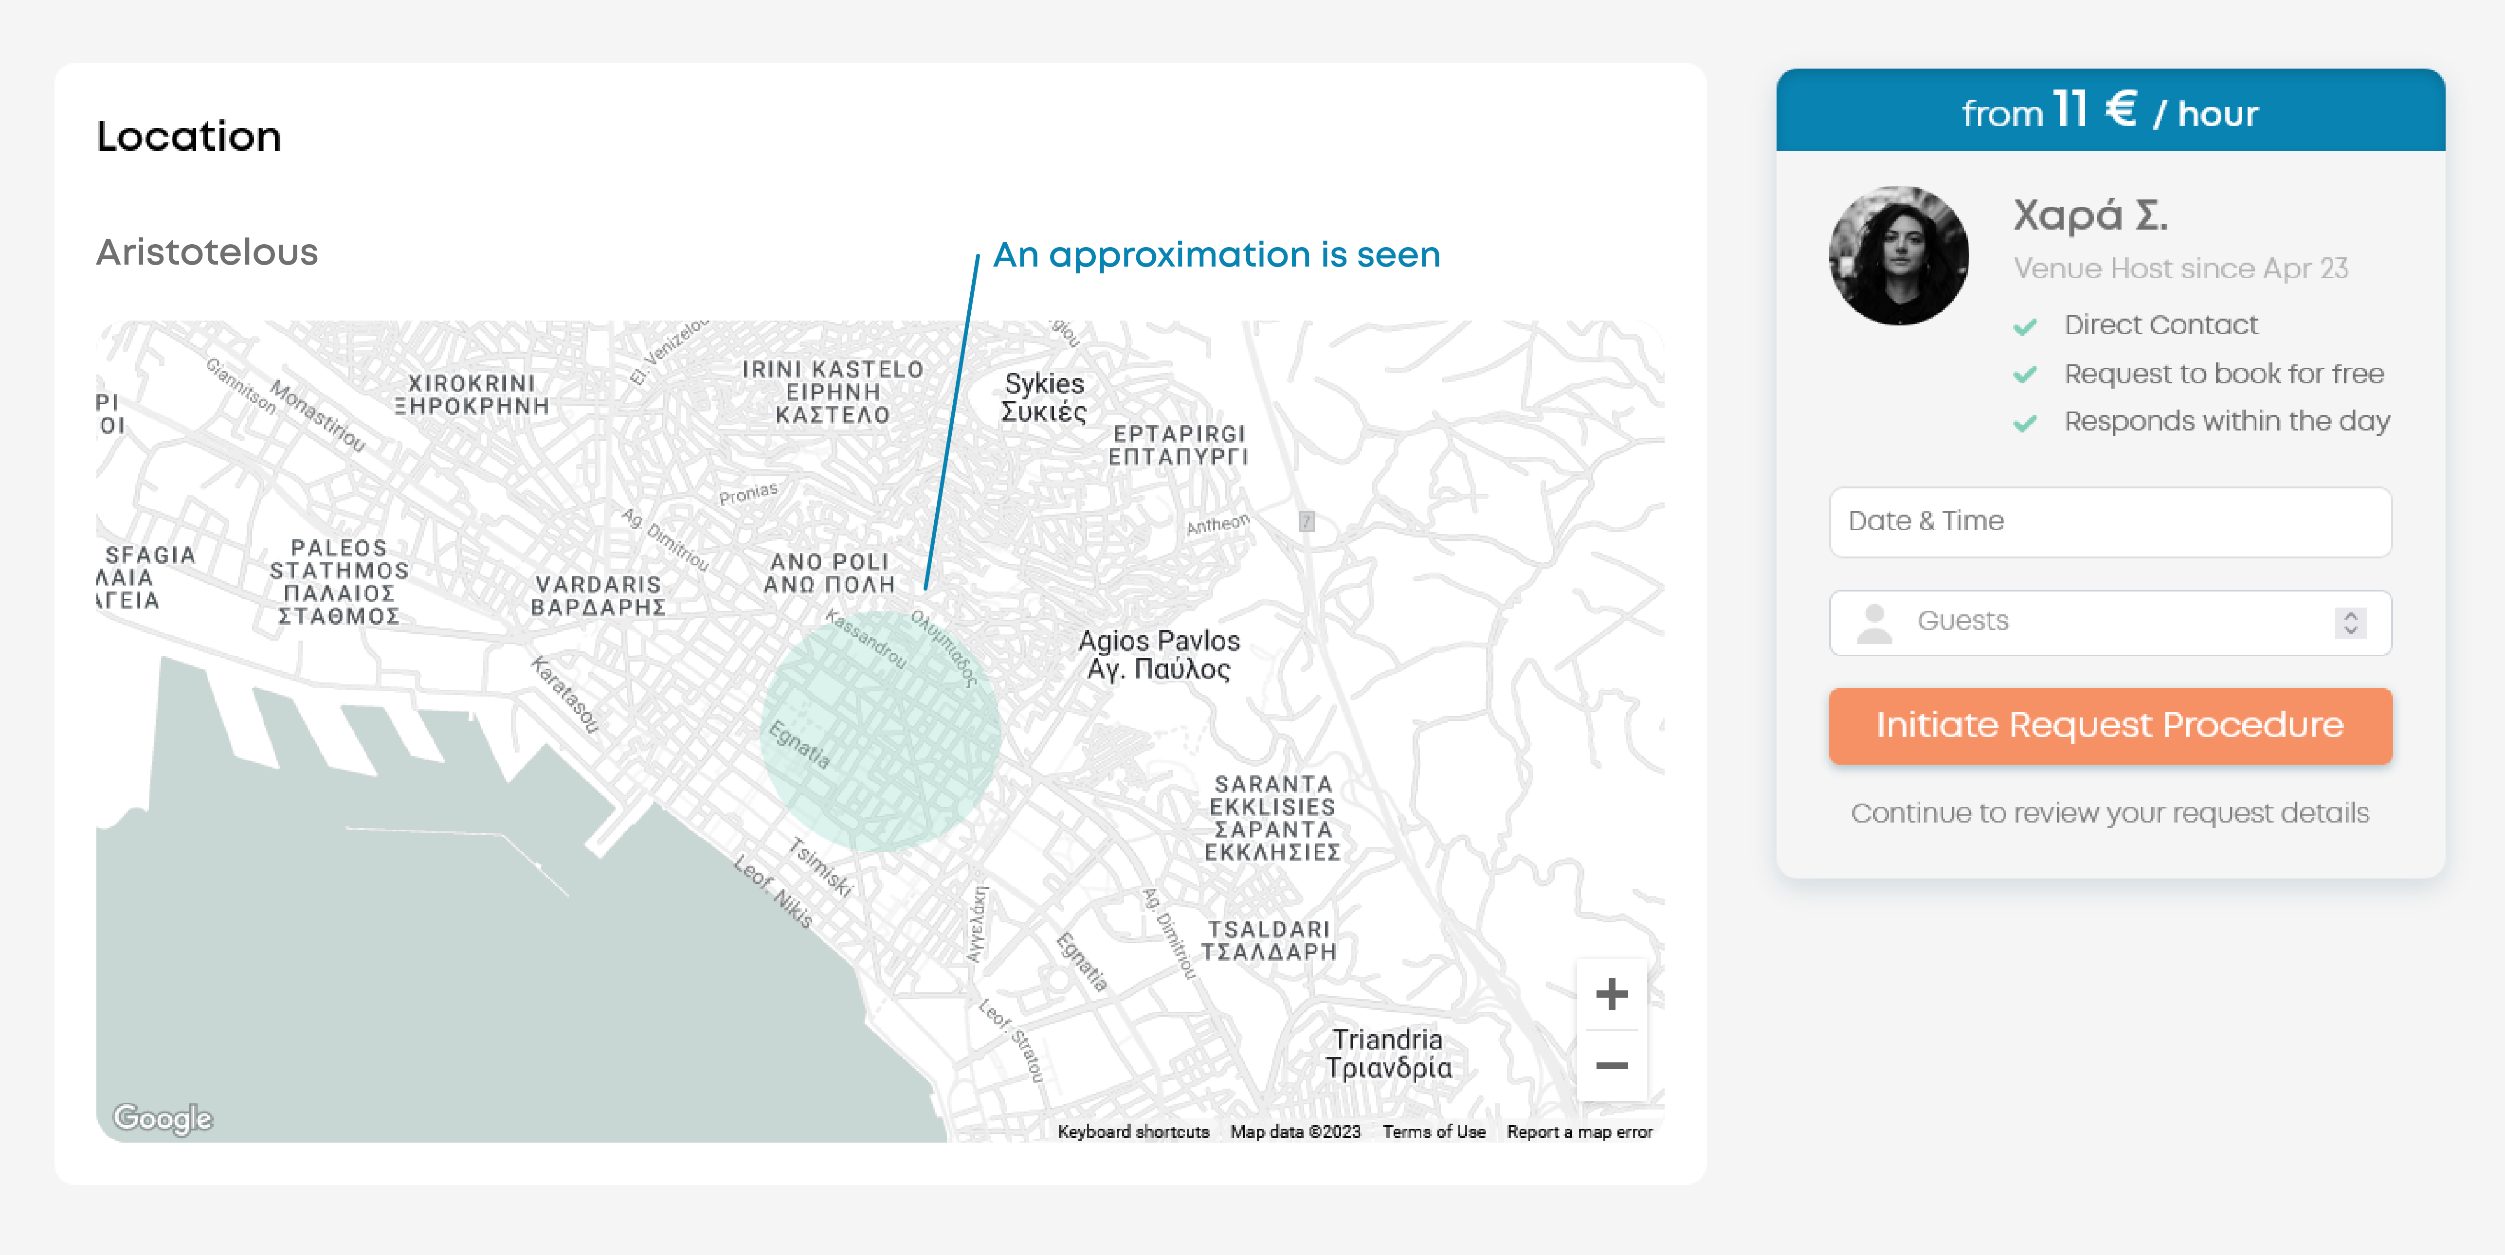Click the green approximate location circle
The image size is (2505, 1255).
880,731
